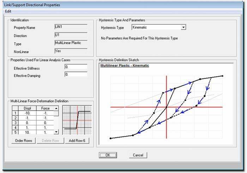Click Force cell 0. in row 3

point(45,123)
